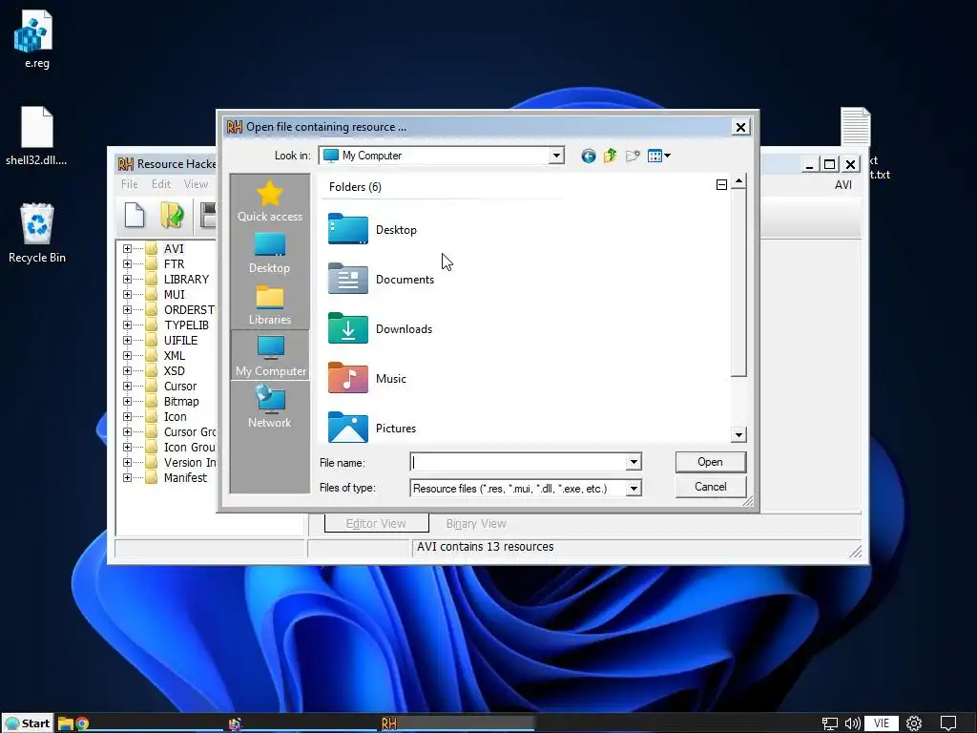Switch to the Binary View tab

[x=476, y=524]
